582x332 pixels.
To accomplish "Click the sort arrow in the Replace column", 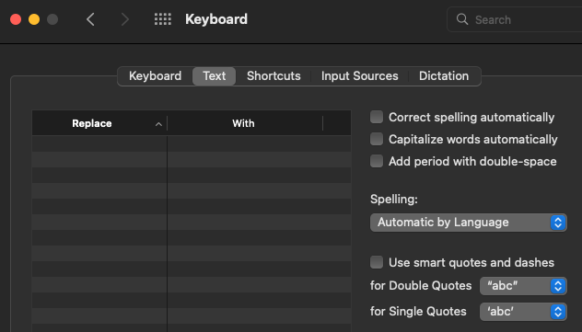I will coord(158,124).
